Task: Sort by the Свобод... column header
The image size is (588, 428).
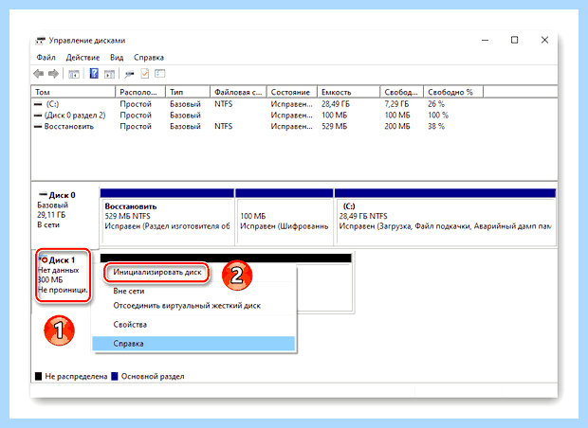Action: click(x=402, y=92)
